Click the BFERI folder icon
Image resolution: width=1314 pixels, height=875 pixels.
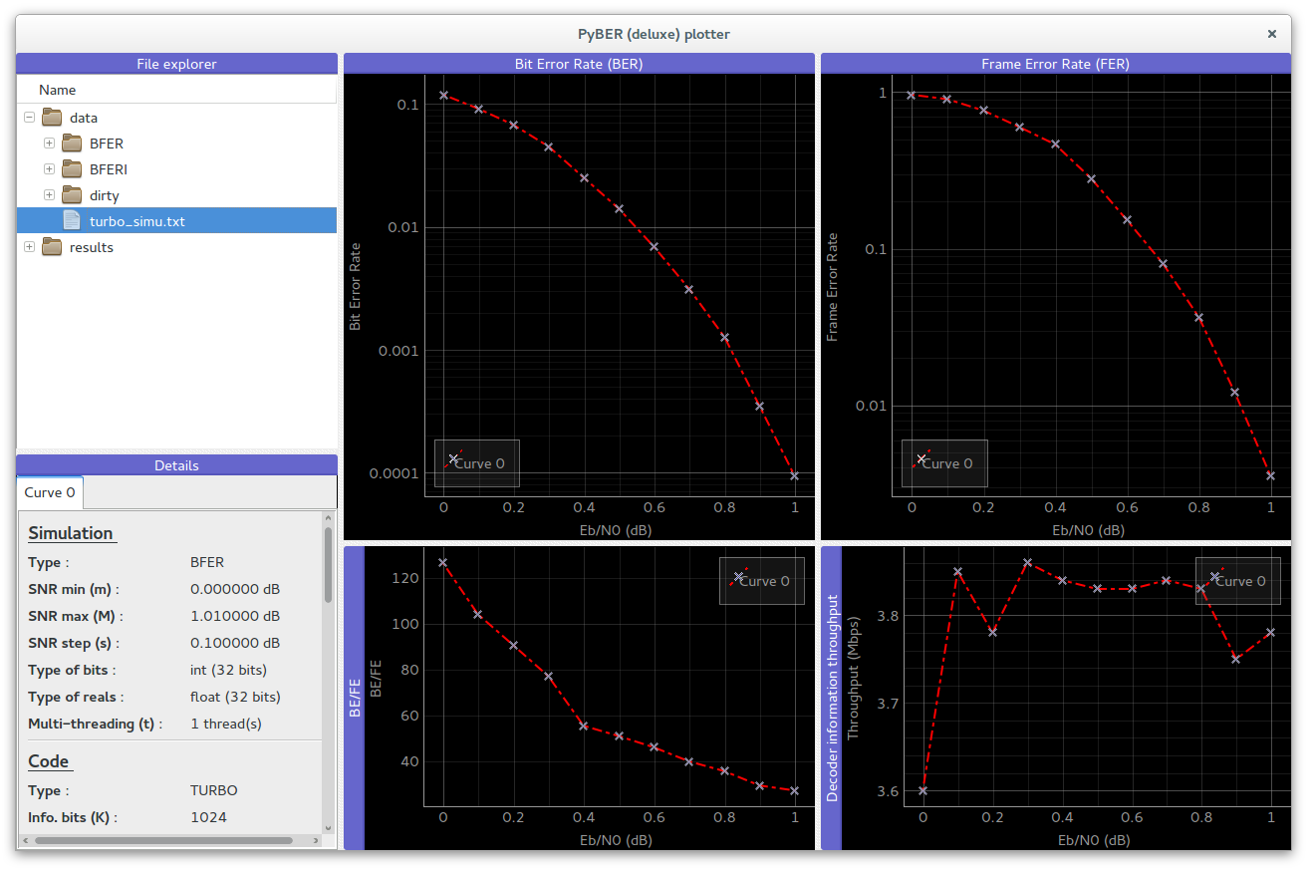click(72, 169)
